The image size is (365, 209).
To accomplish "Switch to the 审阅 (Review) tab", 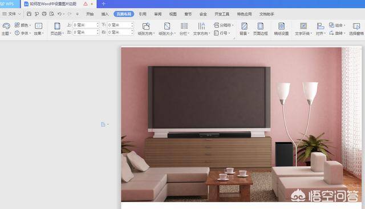I will click(x=158, y=14).
